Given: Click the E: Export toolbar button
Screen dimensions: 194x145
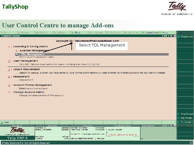Looking at the screenshot, I should tap(26, 32).
